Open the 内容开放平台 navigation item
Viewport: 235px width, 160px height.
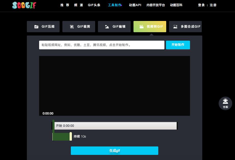[x=156, y=5]
